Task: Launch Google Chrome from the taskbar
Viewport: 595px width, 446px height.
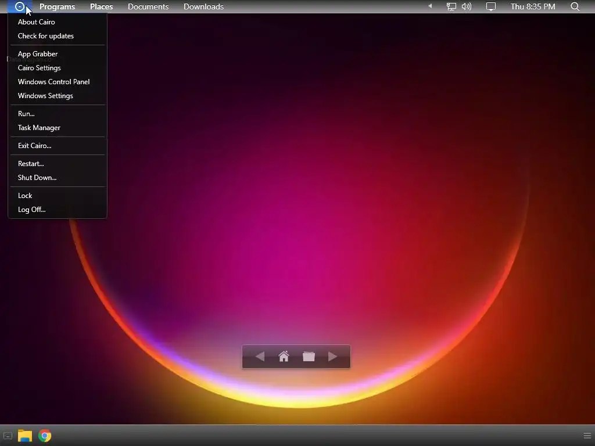Action: 45,436
